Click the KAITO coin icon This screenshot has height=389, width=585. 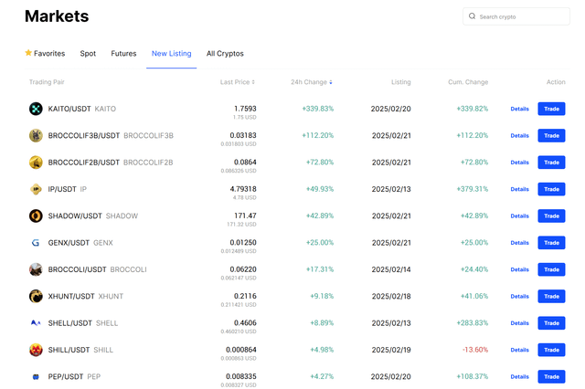pos(36,109)
